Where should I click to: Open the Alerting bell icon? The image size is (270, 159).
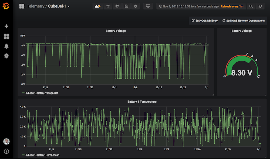6,46
